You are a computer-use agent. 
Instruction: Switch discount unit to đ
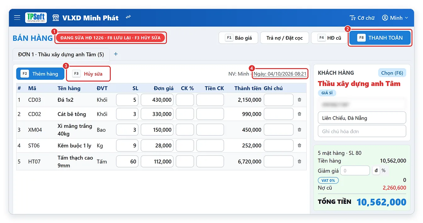pos(376,171)
